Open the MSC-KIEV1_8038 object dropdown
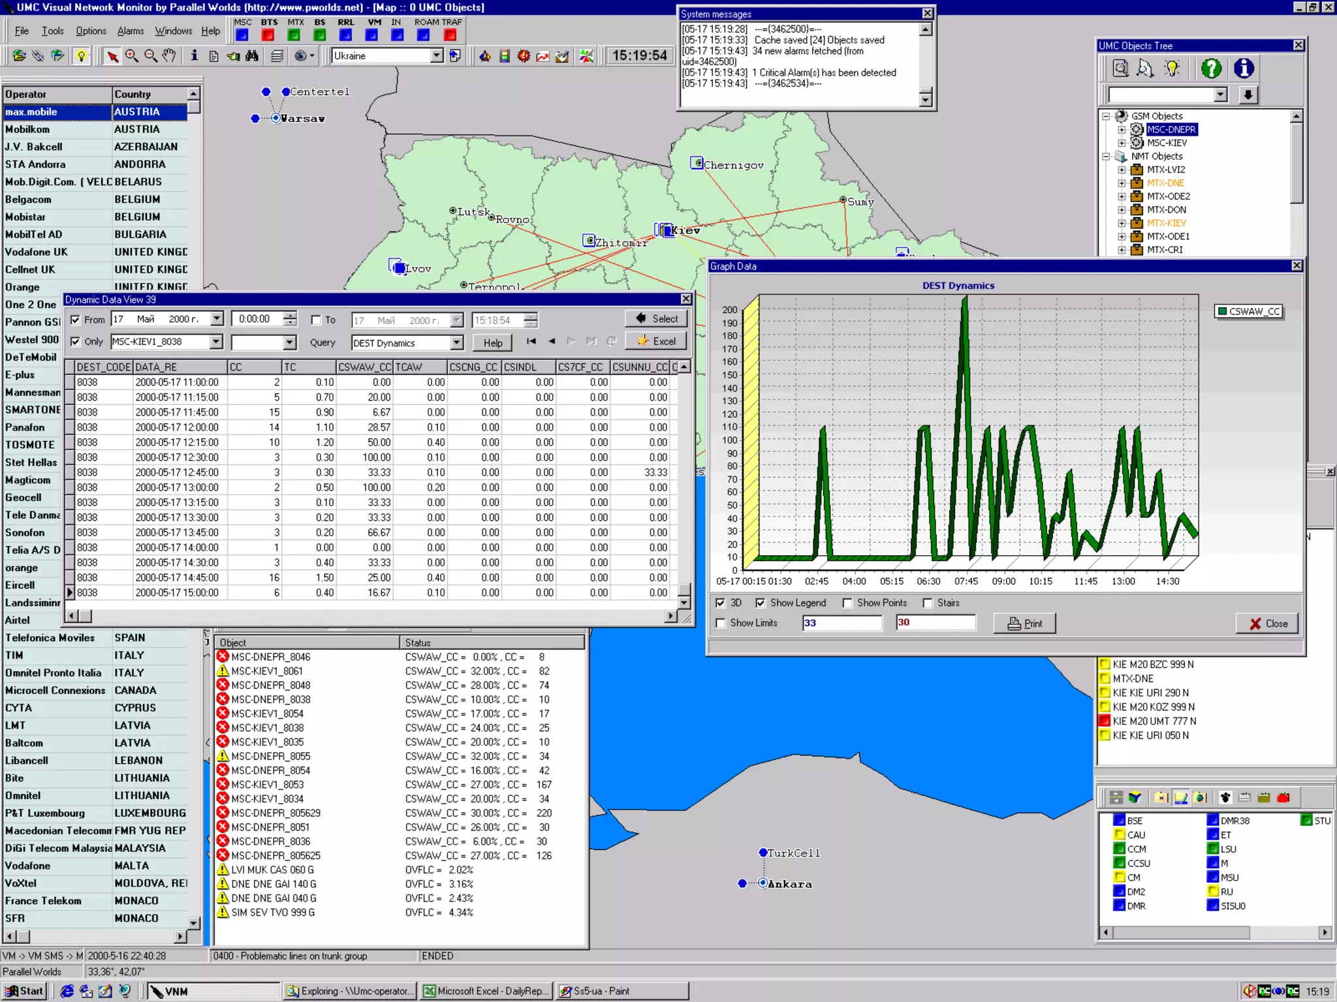The width and height of the screenshot is (1337, 1002). (x=216, y=342)
